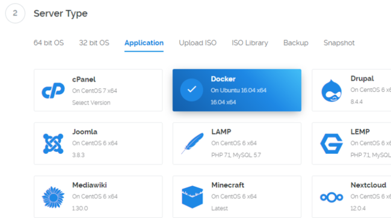Open the ISO Library tab

pyautogui.click(x=250, y=43)
